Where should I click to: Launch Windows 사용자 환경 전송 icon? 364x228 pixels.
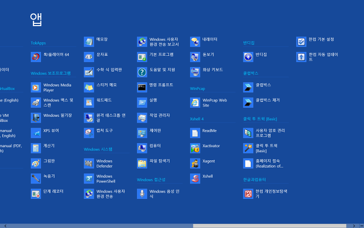tap(89, 194)
